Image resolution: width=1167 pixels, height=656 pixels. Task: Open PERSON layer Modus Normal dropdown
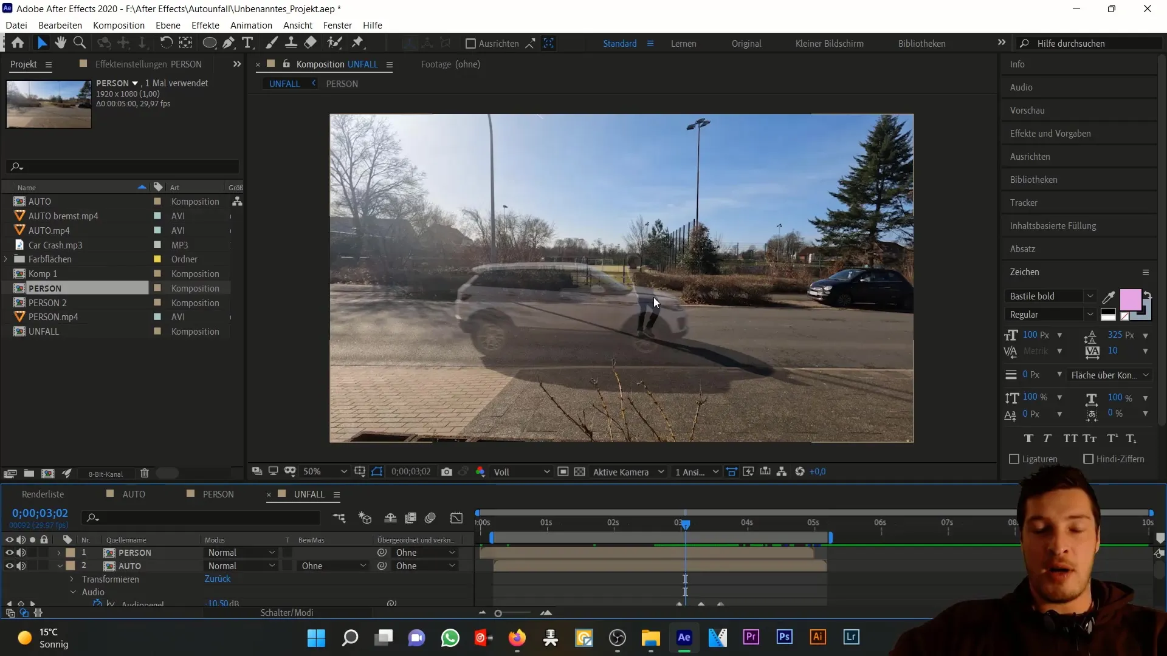241,553
